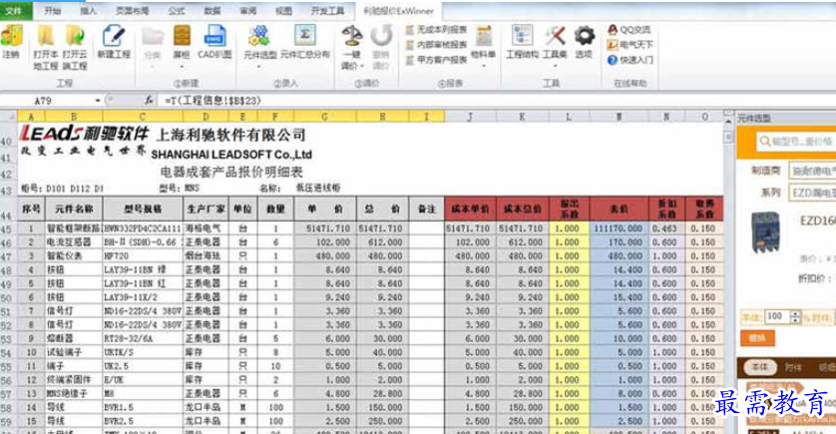
Task: Switch to the 插入 tab
Action: [x=88, y=11]
